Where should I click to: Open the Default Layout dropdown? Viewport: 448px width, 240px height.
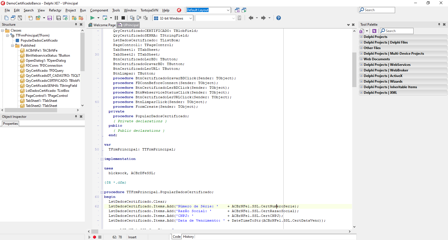point(228,10)
